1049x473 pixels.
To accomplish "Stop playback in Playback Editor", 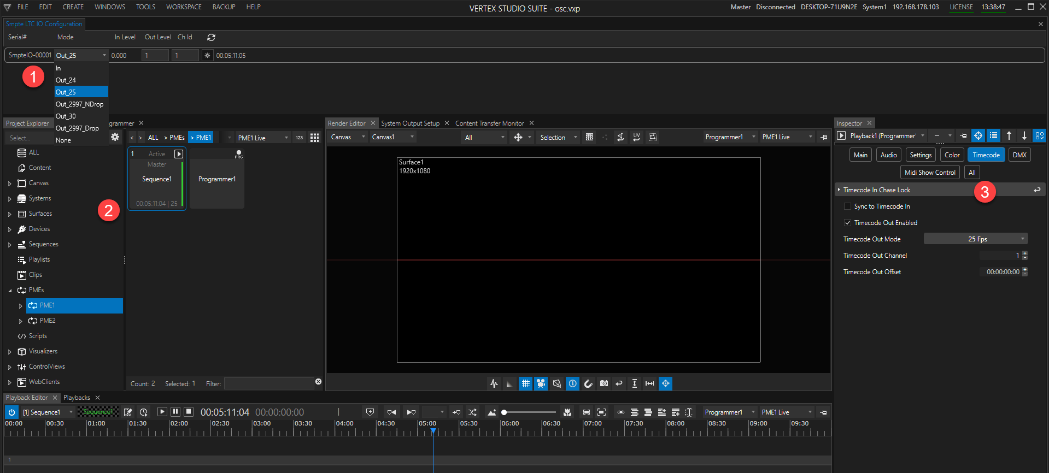I will tap(188, 411).
